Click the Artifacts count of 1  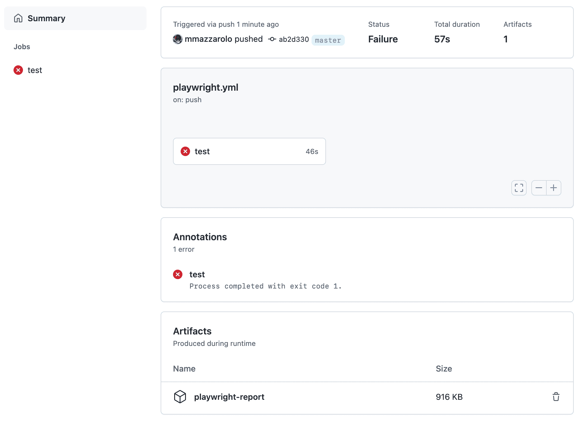505,39
